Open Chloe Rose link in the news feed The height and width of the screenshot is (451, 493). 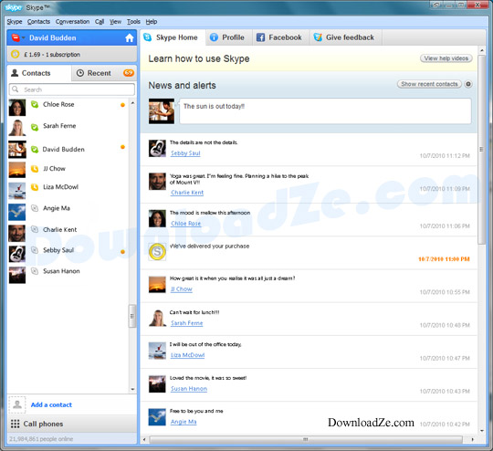186,224
